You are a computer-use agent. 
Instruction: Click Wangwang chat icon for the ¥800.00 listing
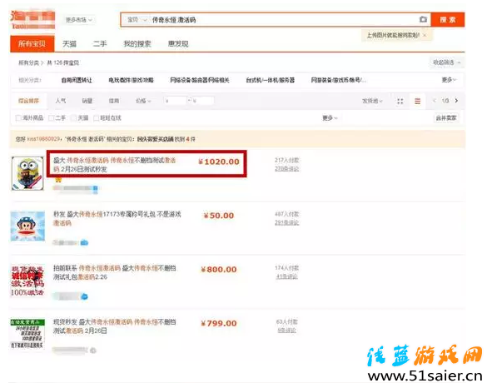tap(84, 296)
